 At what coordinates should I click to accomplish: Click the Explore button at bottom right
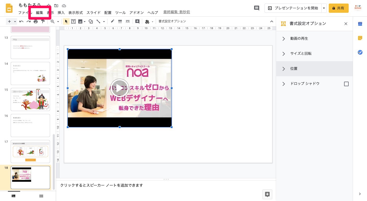[267, 194]
